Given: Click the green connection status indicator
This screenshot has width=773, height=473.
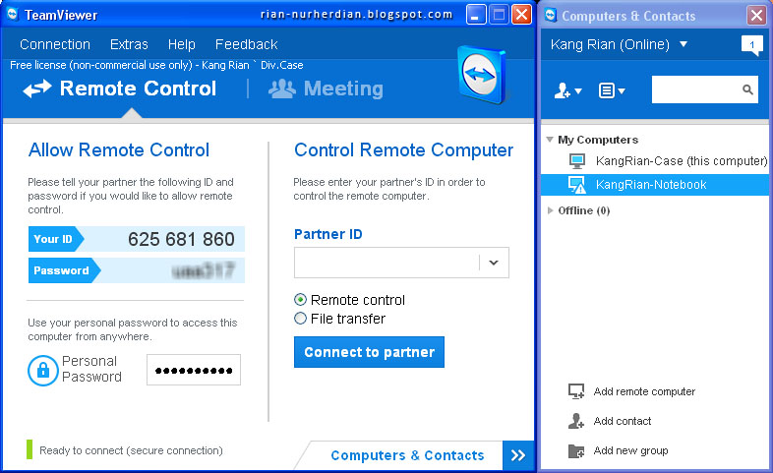Looking at the screenshot, I should pyautogui.click(x=30, y=449).
